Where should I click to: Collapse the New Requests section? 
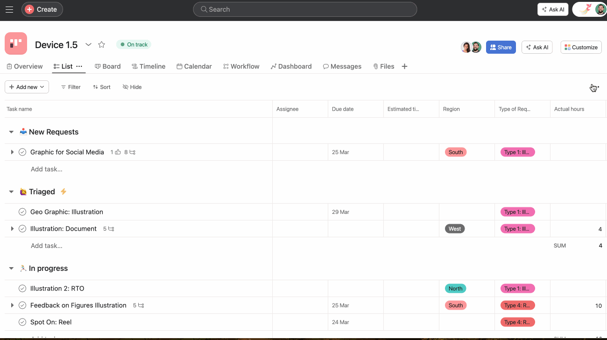(11, 132)
